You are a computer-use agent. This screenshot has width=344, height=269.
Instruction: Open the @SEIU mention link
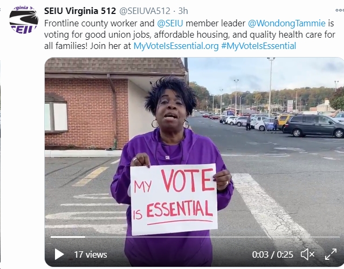coord(170,23)
